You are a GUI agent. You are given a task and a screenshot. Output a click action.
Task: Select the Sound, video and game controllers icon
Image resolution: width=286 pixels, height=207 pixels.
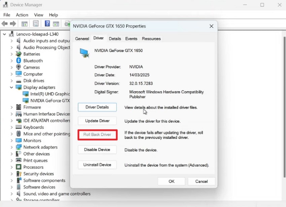19,193
